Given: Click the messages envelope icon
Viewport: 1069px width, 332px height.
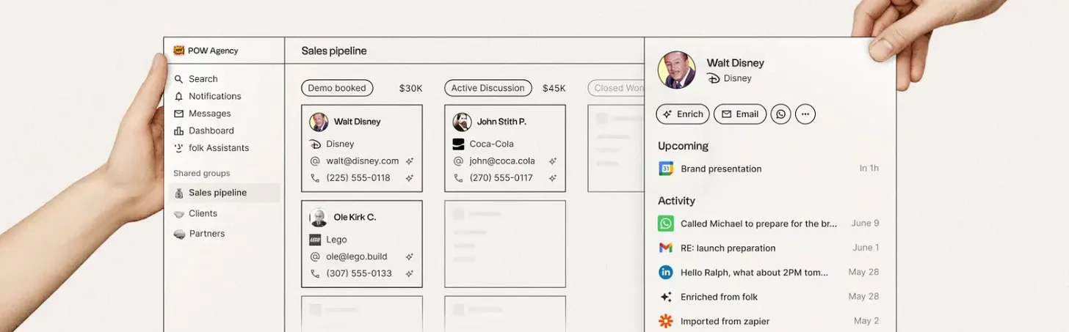Looking at the screenshot, I should pos(178,114).
